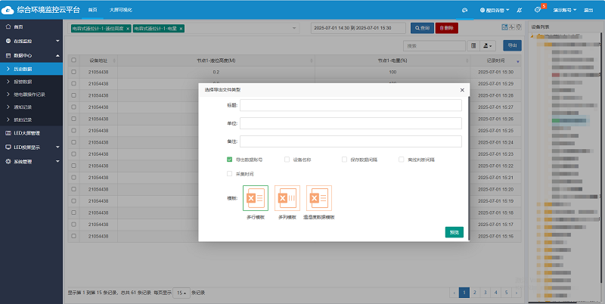Enable the 设备名称 checkbox
605x304 pixels.
[x=287, y=160]
